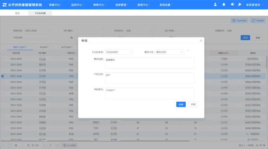Toggle the select-all header checkbox
The width and height of the screenshot is (268, 149).
coord(2,53)
